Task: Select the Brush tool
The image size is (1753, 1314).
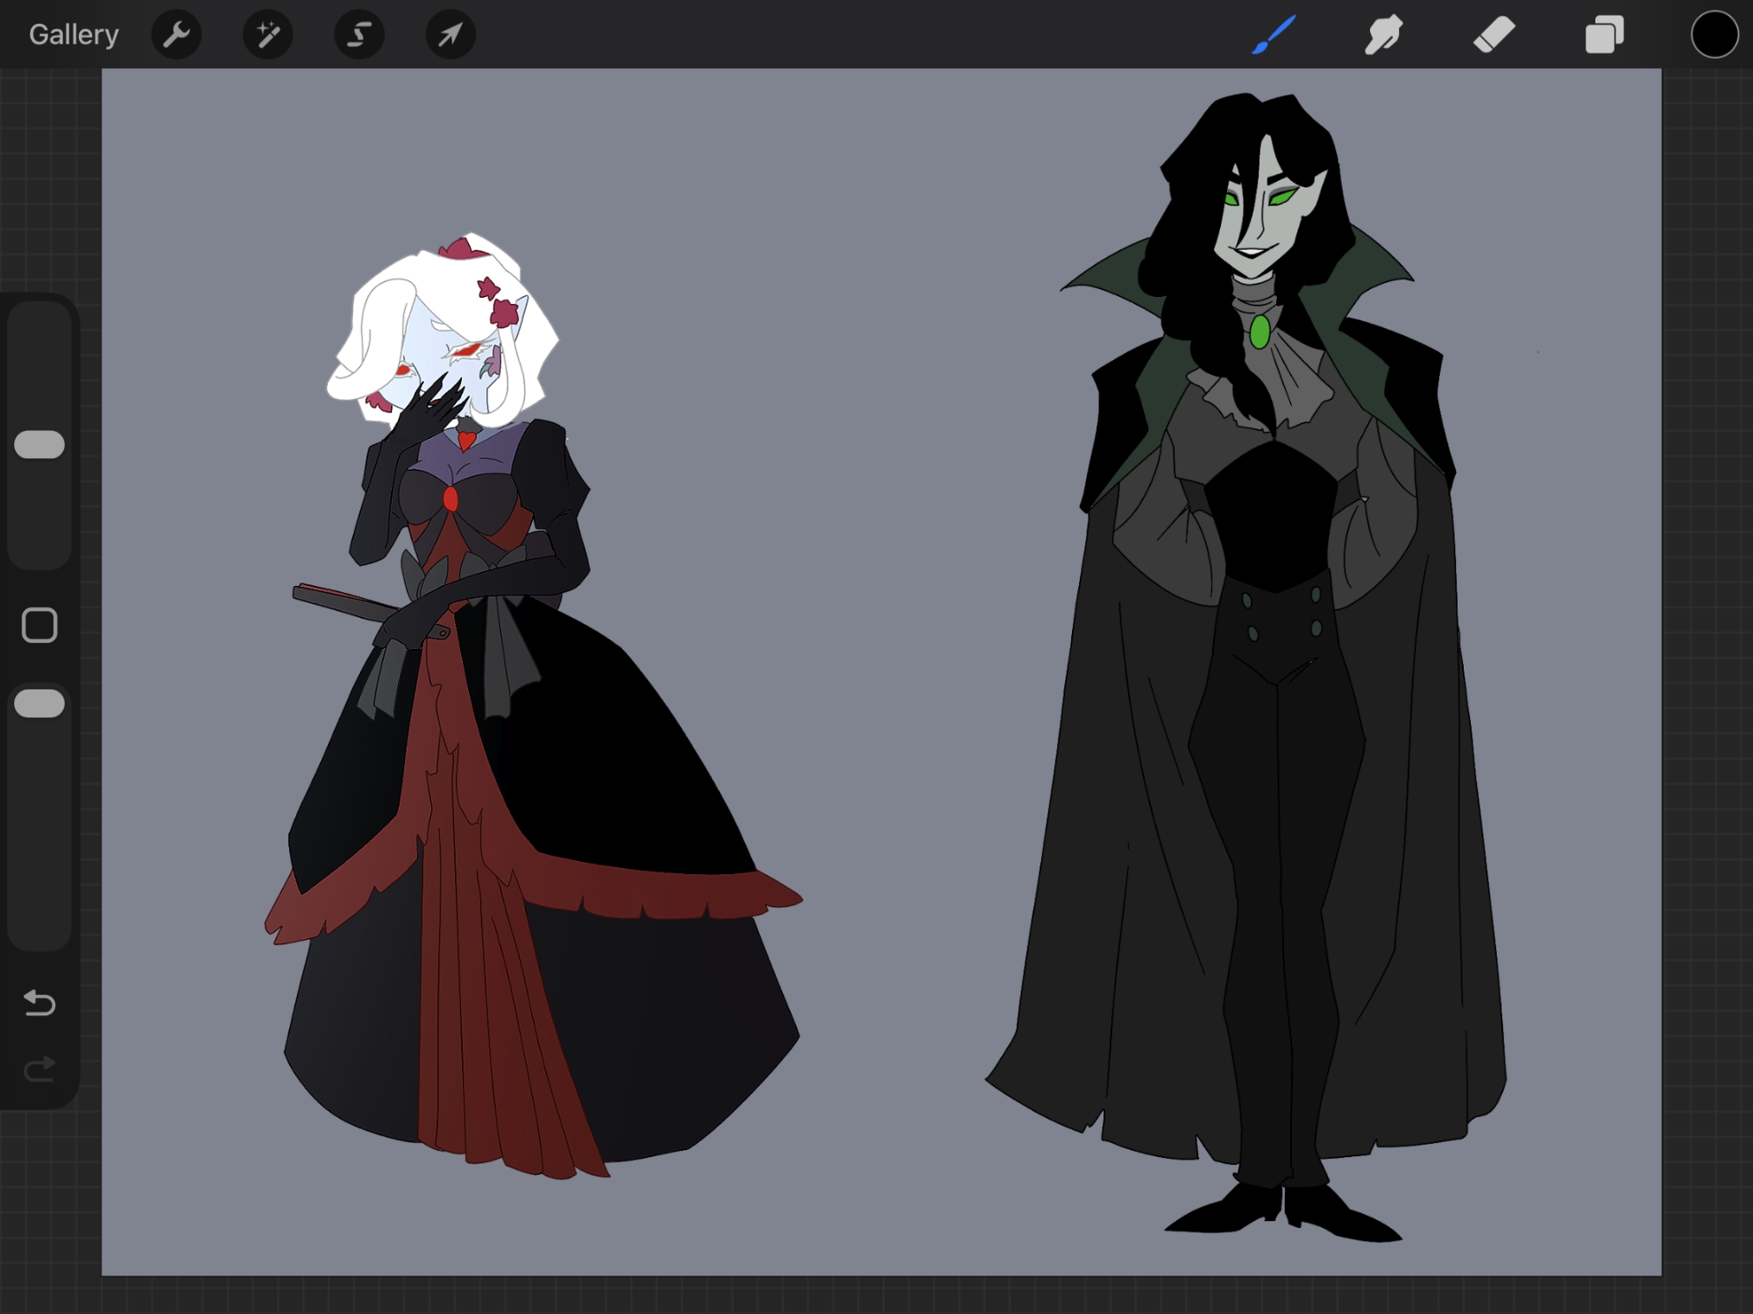Action: pos(1274,35)
